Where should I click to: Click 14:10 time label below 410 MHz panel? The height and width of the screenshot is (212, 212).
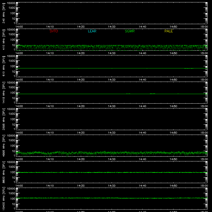coord(50,53)
